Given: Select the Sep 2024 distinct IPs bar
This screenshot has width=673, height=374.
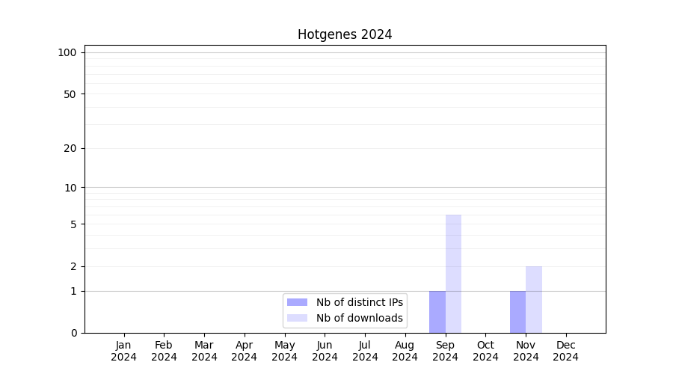Looking at the screenshot, I should click(x=437, y=312).
